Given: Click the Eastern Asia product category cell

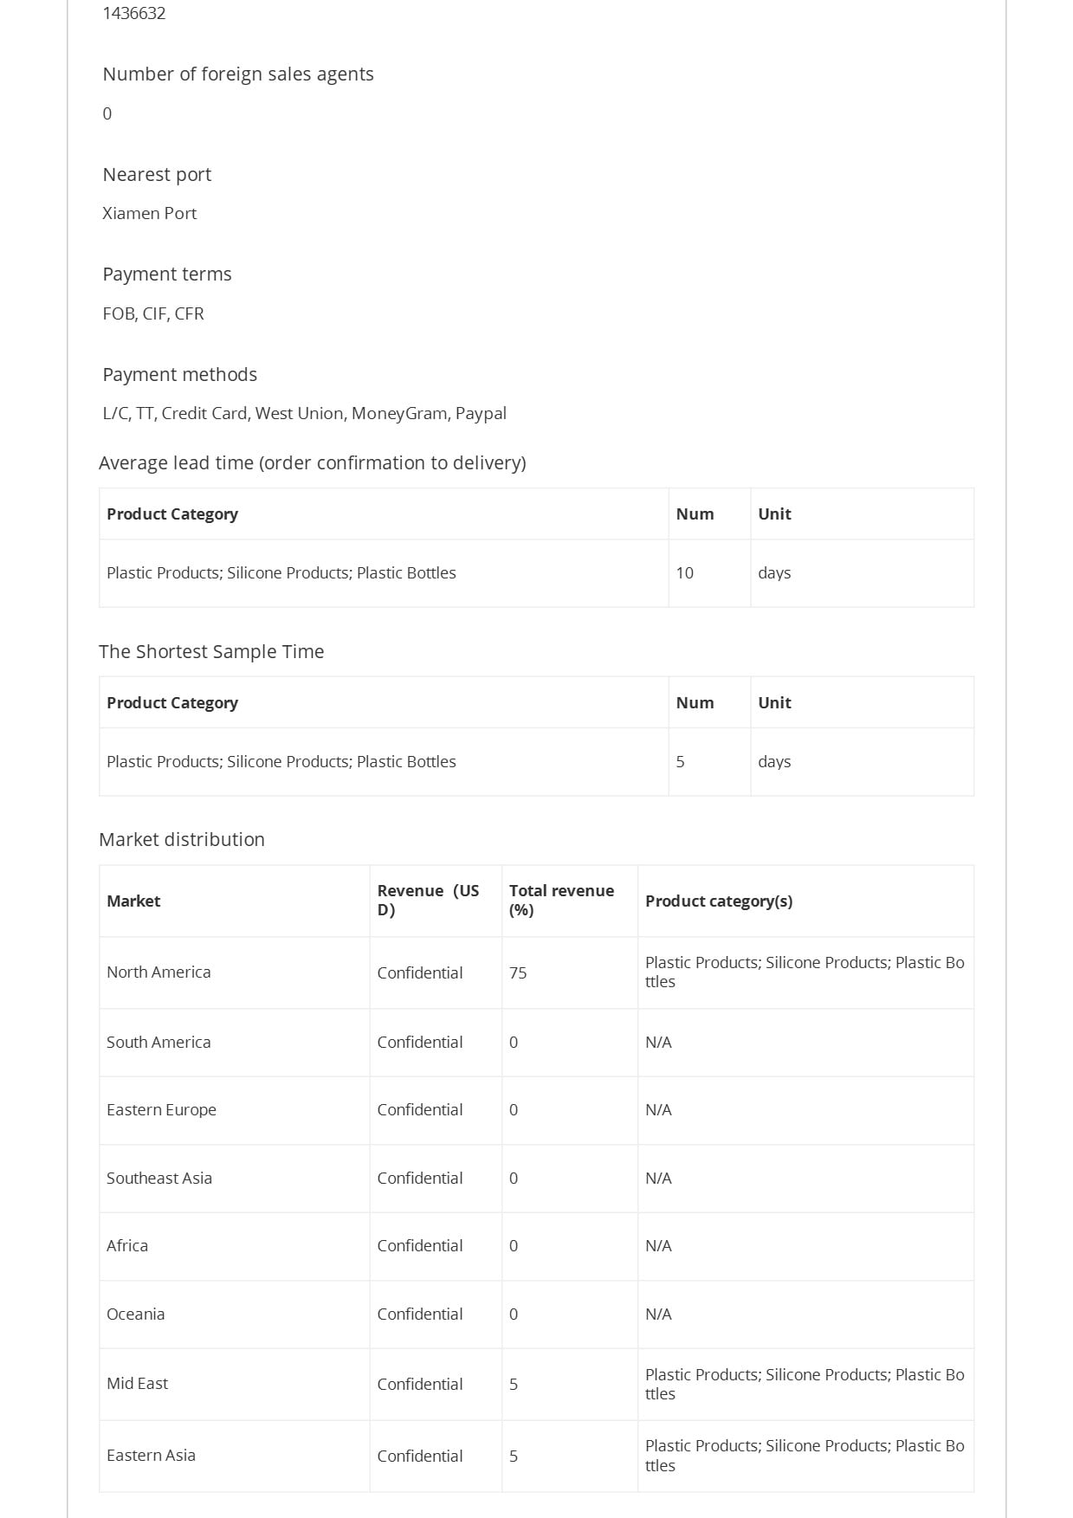Looking at the screenshot, I should click(805, 1456).
